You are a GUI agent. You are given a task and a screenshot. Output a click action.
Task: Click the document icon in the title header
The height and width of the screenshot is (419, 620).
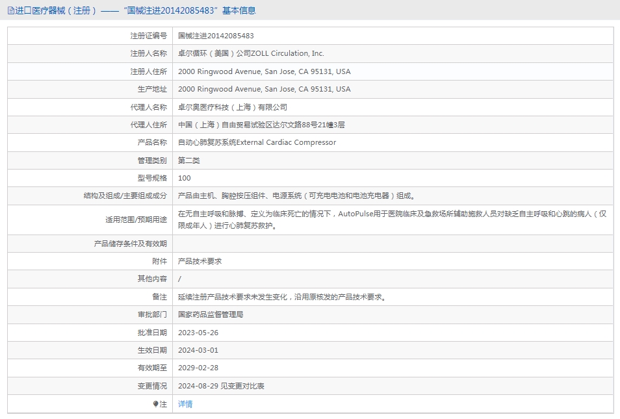[x=10, y=10]
